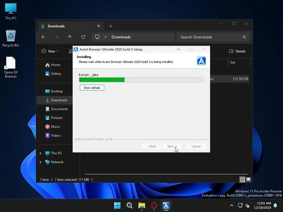Open File Explorer from the taskbar
The image size is (283, 212).
142,205
